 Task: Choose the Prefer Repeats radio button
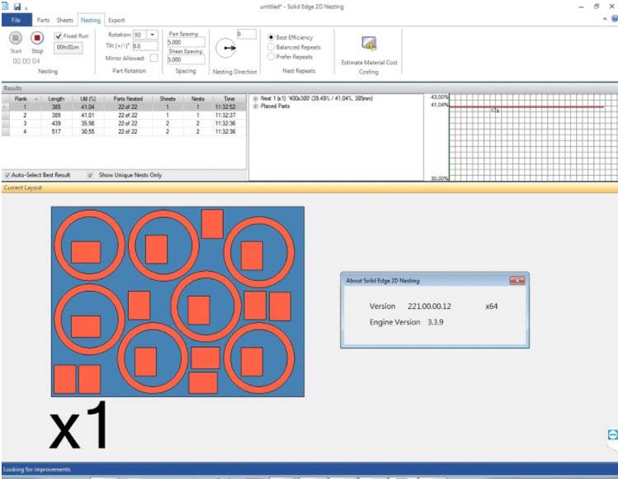(271, 57)
